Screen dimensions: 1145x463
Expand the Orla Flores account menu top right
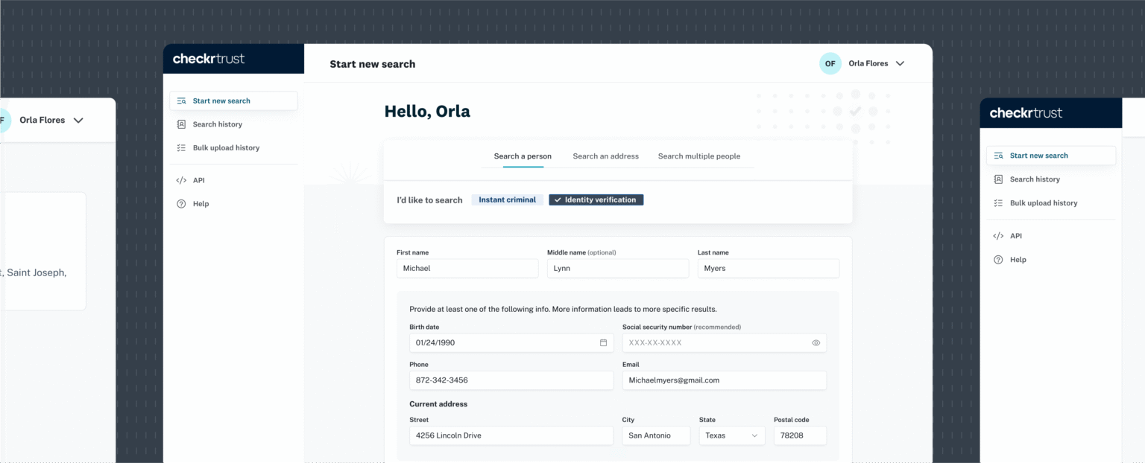[x=900, y=63]
